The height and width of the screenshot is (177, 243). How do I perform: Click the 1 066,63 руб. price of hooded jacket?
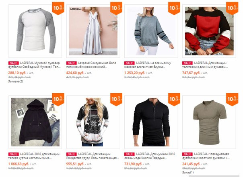click(x=19, y=164)
